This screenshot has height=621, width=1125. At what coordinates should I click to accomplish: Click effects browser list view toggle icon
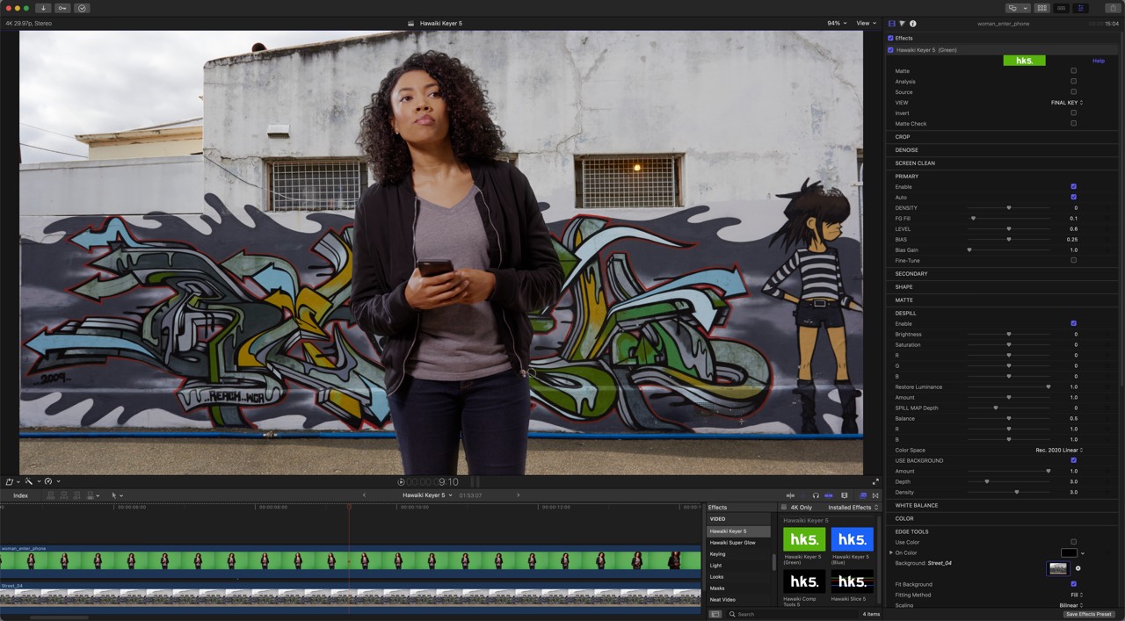pos(715,614)
